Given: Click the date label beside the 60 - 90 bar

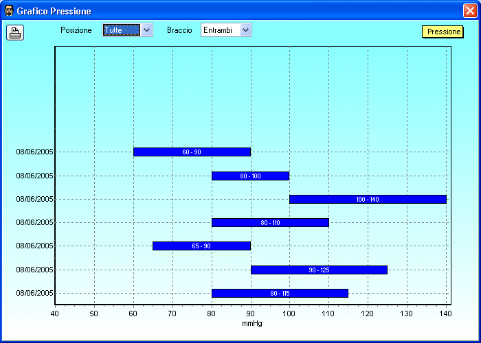Looking at the screenshot, I should pos(34,152).
